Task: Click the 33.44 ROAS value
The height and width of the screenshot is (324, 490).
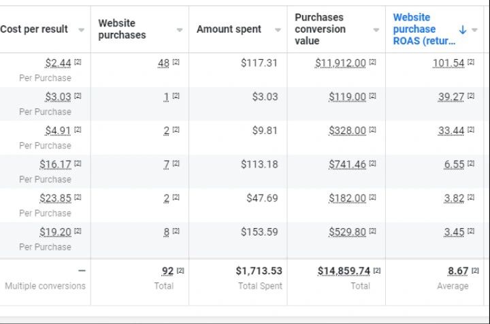Action: pyautogui.click(x=451, y=131)
